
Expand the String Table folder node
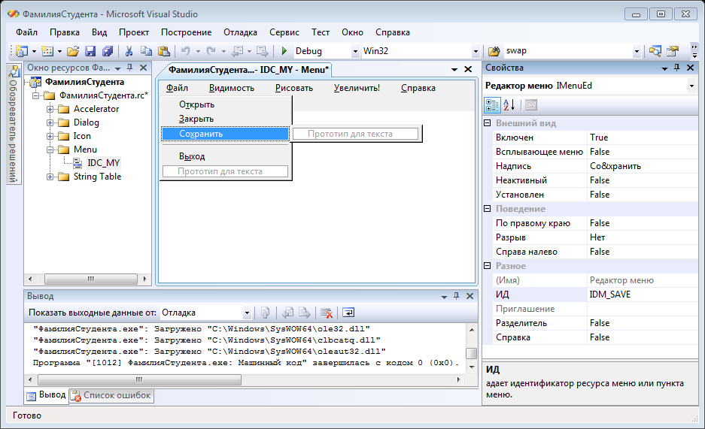[x=50, y=177]
